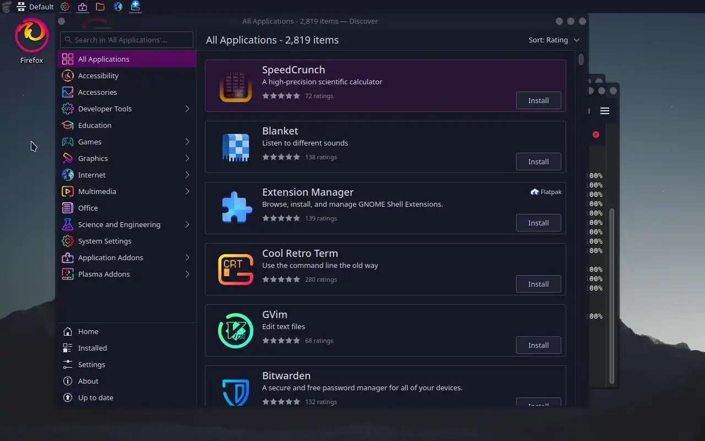The width and height of the screenshot is (705, 441).
Task: Click the gear icon in the top panel
Action: coord(65,7)
